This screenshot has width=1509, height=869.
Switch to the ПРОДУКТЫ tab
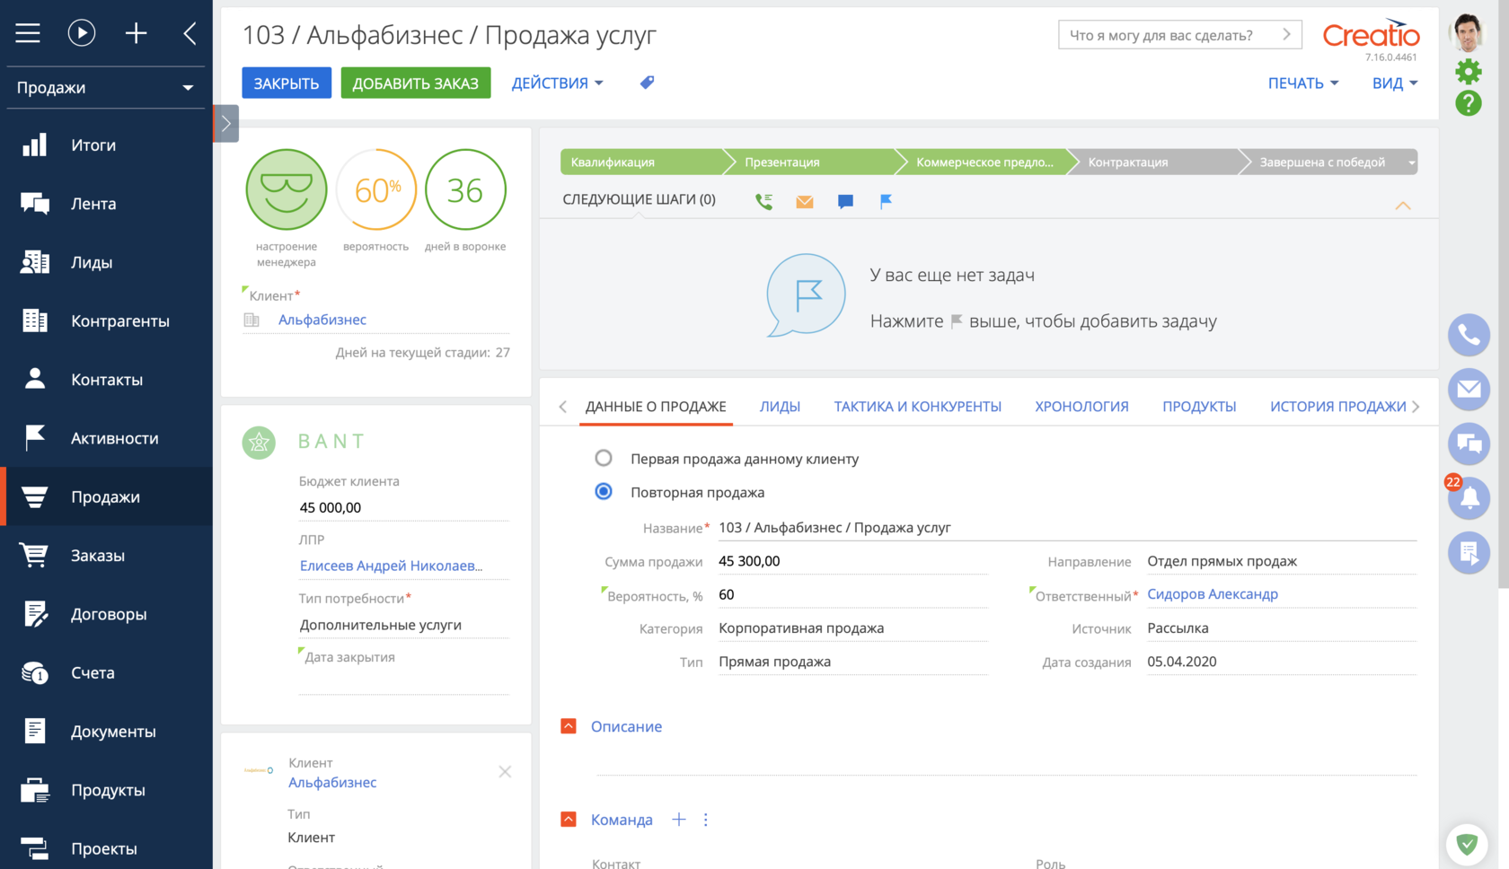point(1199,407)
